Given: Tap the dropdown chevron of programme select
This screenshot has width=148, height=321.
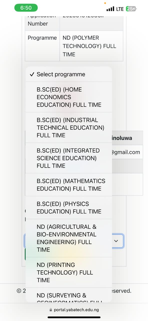Looking at the screenshot, I should [116, 241].
